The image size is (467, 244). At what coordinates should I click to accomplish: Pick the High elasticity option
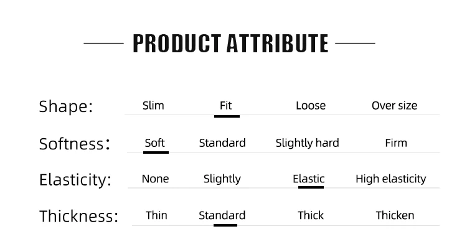[x=391, y=179]
